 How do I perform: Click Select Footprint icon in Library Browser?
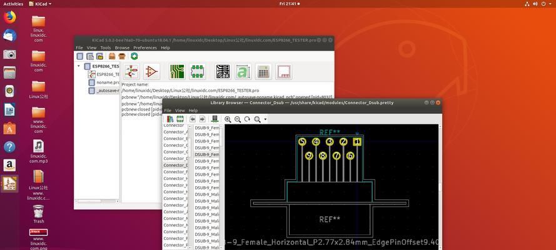pyautogui.click(x=179, y=119)
